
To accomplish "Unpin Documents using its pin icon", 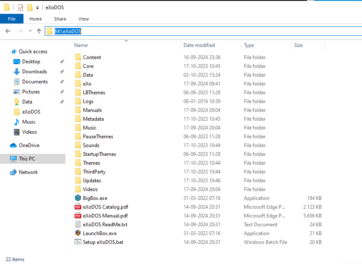I will tap(62, 82).
